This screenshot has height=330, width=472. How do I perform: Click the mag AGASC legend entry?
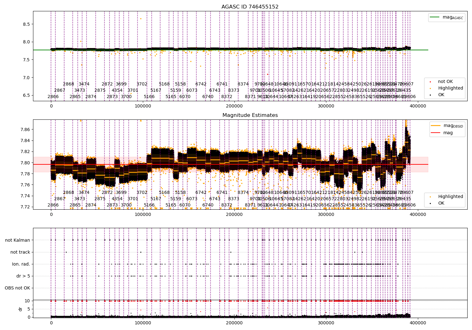[447, 17]
